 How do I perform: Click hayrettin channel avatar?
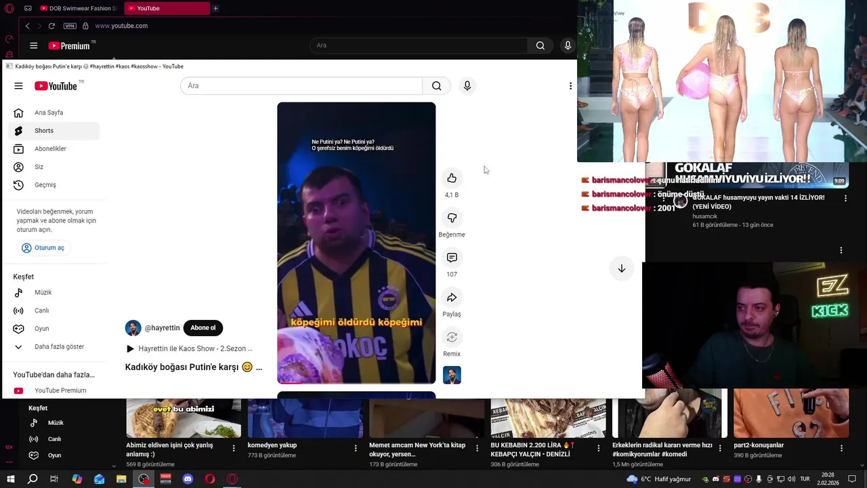tap(133, 328)
